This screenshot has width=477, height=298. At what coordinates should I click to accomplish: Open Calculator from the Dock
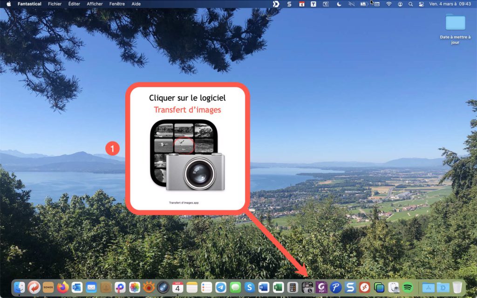293,287
